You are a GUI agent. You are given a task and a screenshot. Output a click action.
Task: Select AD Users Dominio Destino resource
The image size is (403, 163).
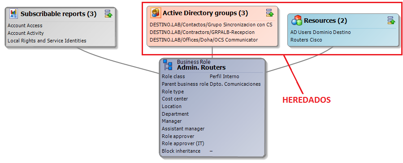[x=321, y=32]
